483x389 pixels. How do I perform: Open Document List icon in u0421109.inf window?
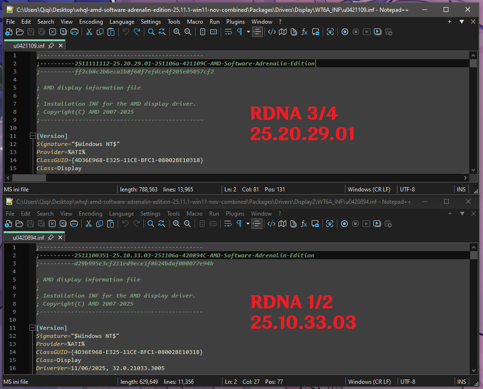(294, 32)
